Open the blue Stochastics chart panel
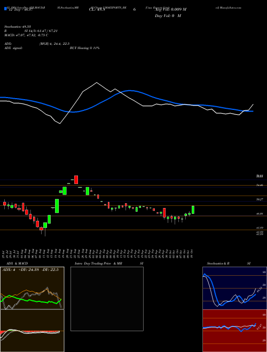Screen dimensions: 267x352 (234, 288)
